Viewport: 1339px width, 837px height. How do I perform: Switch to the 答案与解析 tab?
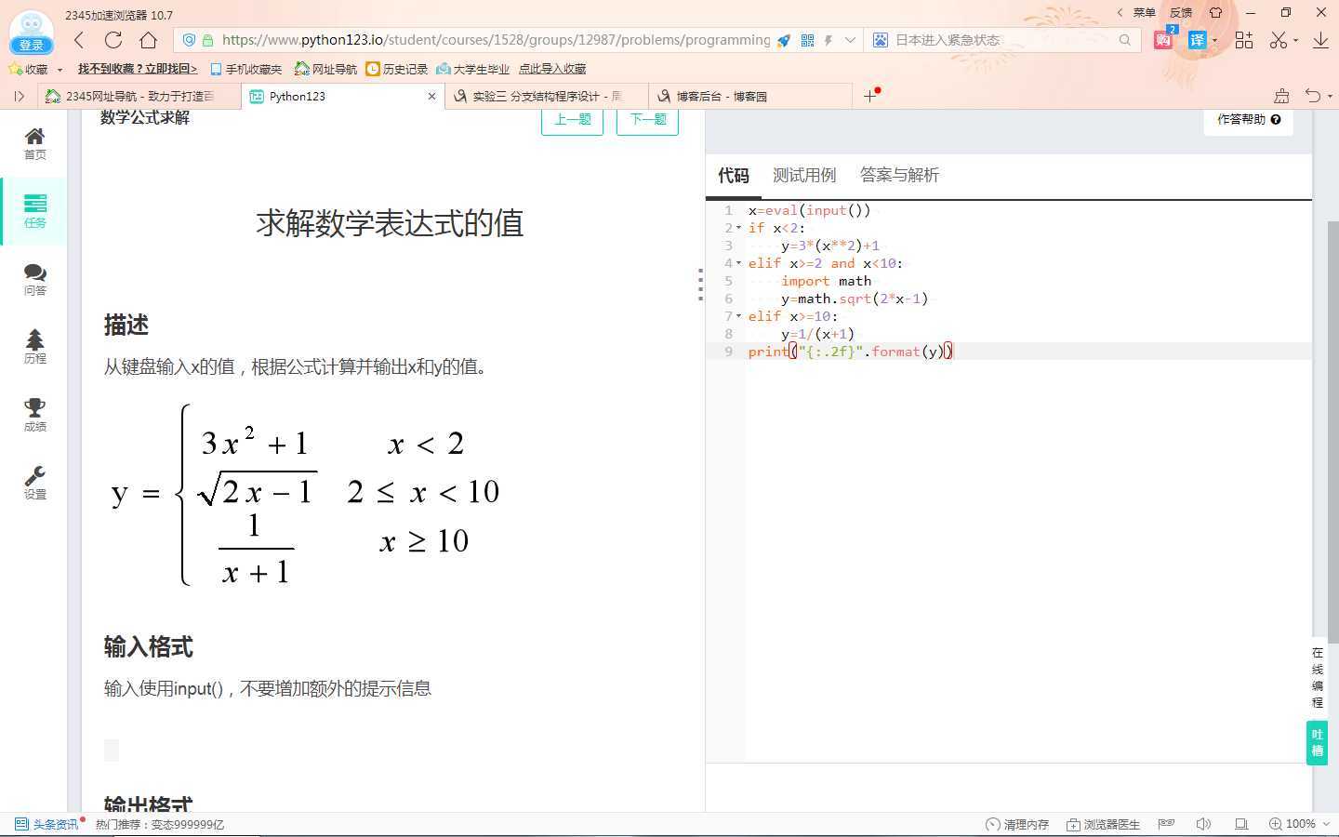pos(898,175)
